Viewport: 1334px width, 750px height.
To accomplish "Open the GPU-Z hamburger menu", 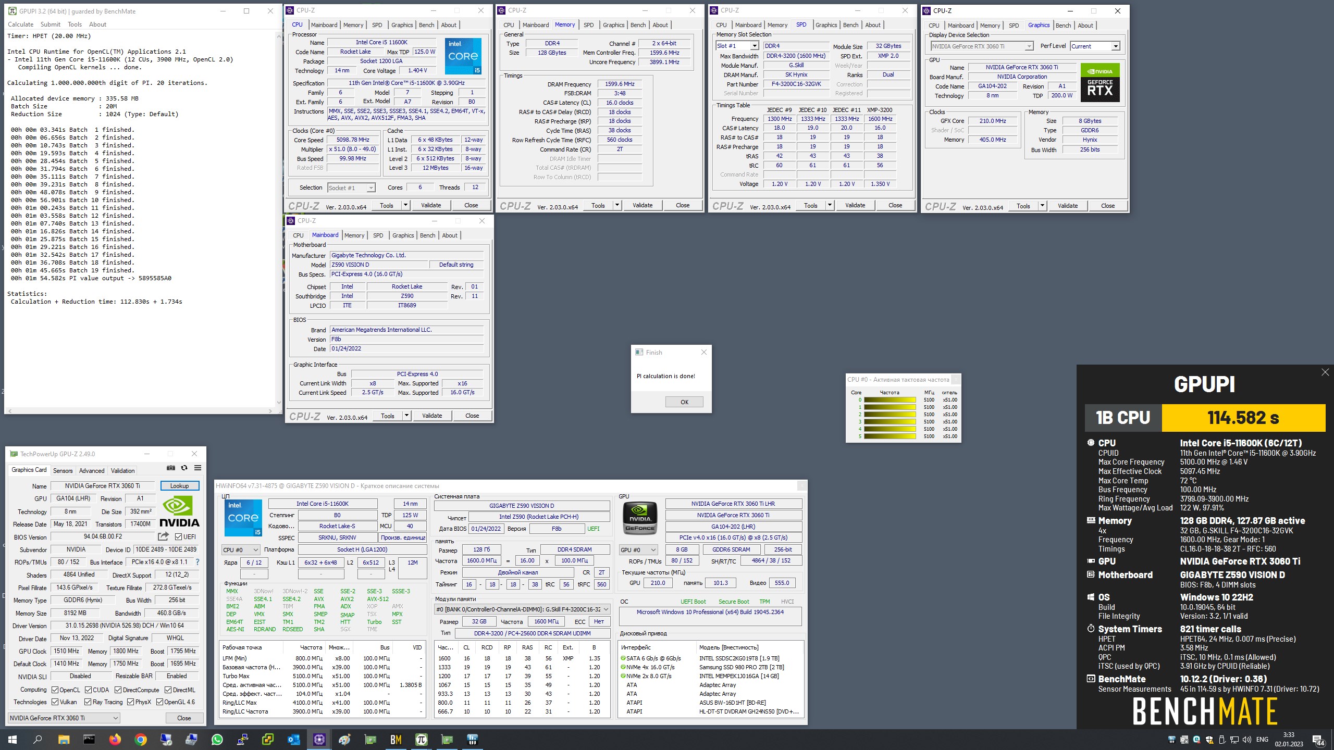I will pos(198,468).
